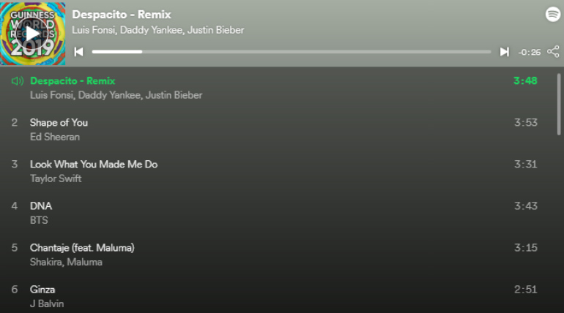Open the share icon menu
Screen dimensions: 564x313
tap(553, 52)
